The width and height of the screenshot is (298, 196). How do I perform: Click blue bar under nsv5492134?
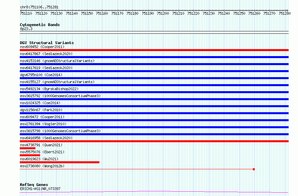[154, 92]
